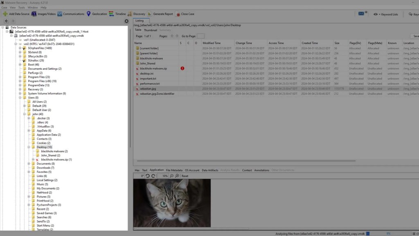The height and width of the screenshot is (236, 419).
Task: Click the Close Case button
Action: (185, 14)
